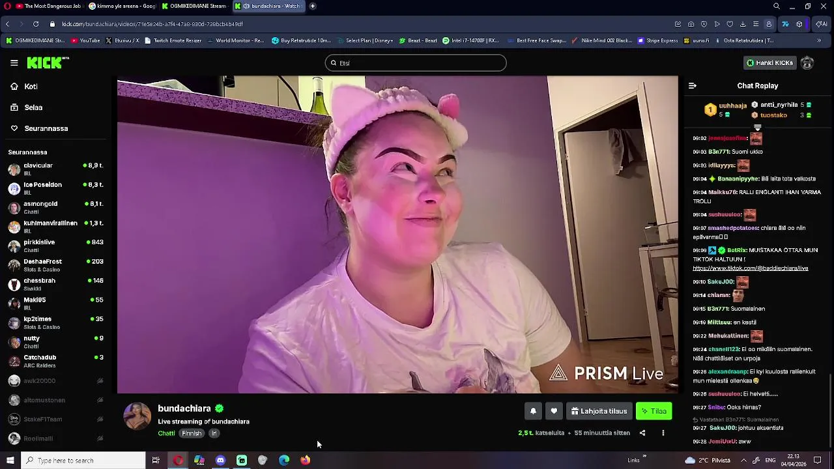Open YouTube bookmark
Screen dimensions: 834x469
85,40
